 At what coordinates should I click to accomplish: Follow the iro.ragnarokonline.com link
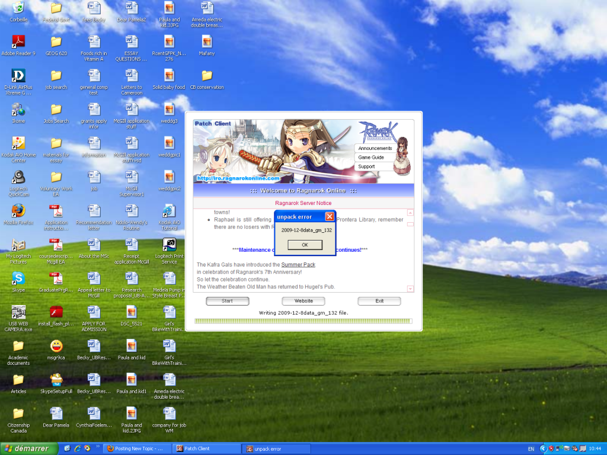click(x=238, y=178)
